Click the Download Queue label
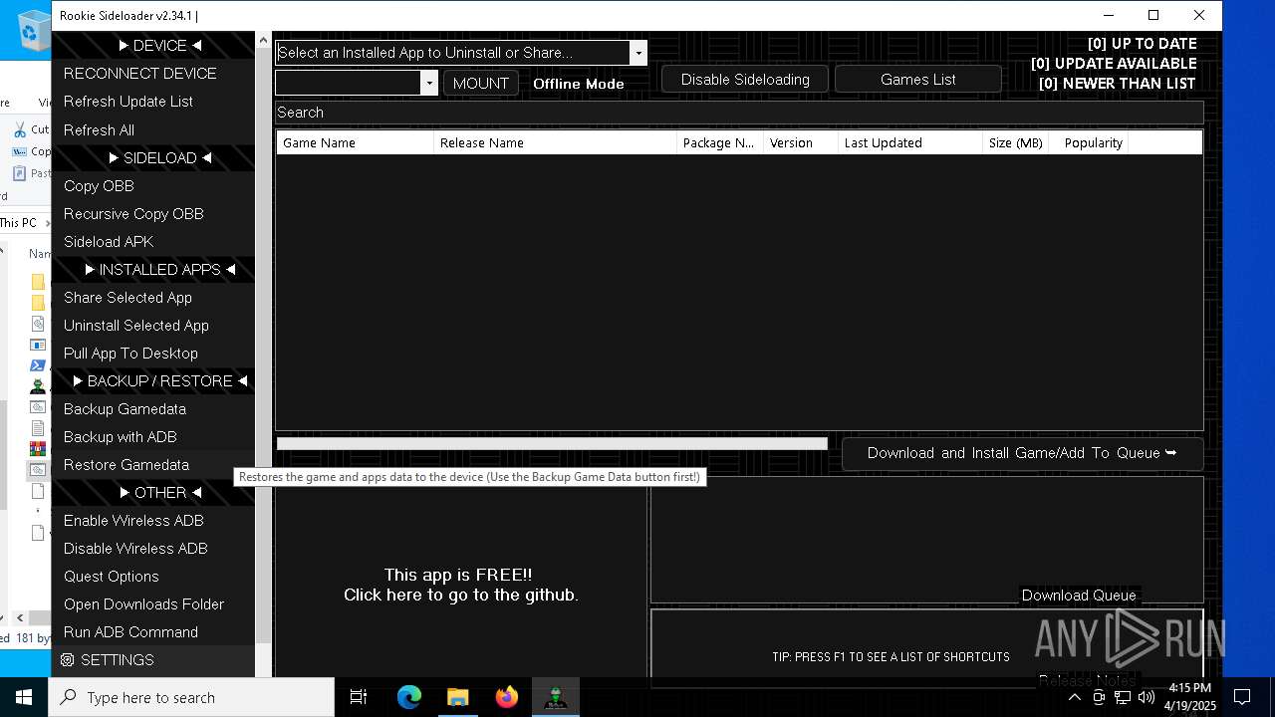This screenshot has width=1275, height=717. (x=1079, y=596)
